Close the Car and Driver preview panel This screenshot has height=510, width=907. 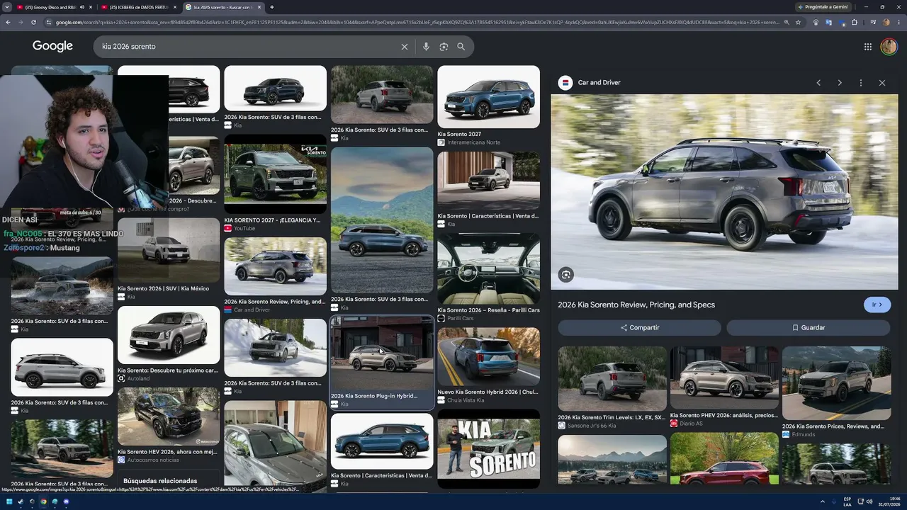(882, 83)
